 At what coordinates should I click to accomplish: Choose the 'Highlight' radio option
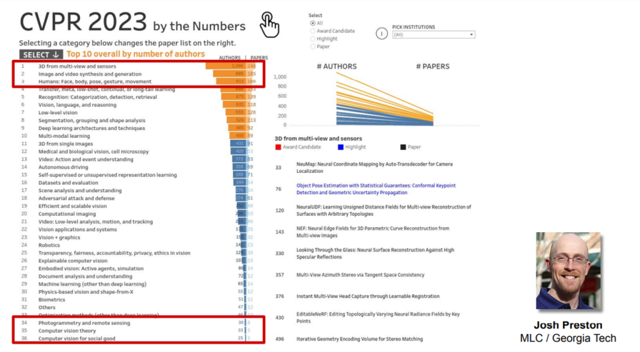click(313, 39)
